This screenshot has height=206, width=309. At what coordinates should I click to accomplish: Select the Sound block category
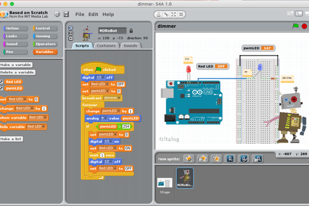point(15,44)
